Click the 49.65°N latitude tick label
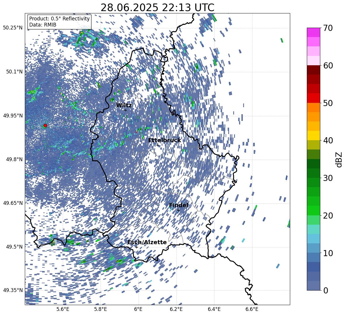Viewport: 346px width, 315px height. 13,203
